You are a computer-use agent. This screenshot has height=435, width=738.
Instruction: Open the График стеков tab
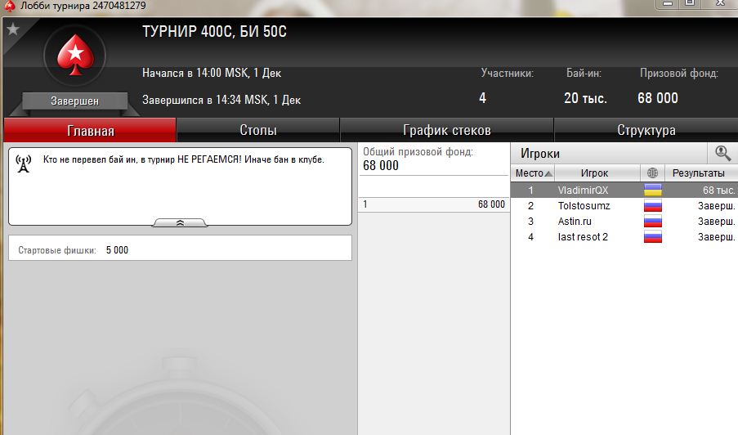click(x=447, y=130)
